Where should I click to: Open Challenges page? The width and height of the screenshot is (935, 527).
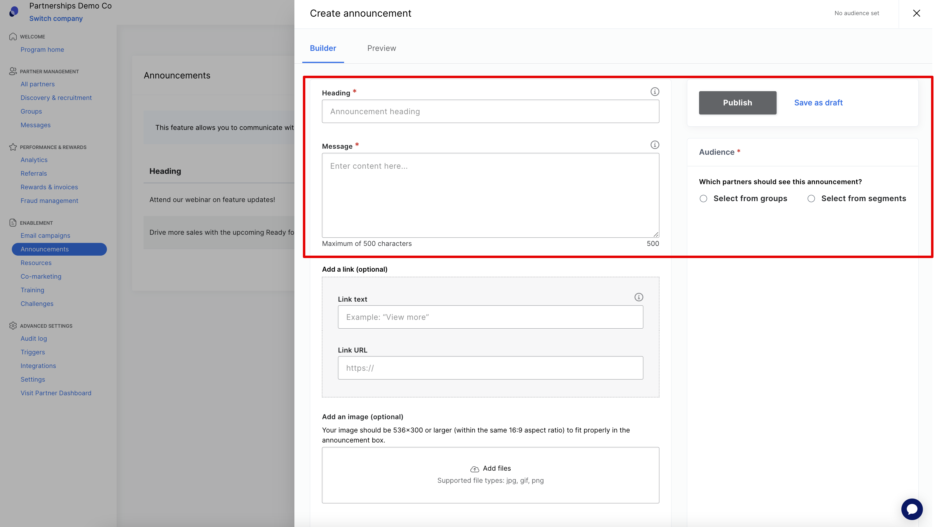click(37, 303)
